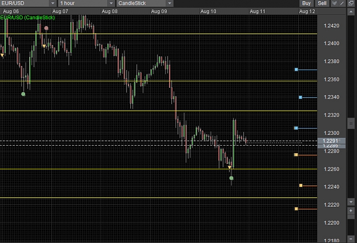357x243 pixels.
Task: Select yellow horizontal line near 1.2410
Action: [x=158, y=34]
